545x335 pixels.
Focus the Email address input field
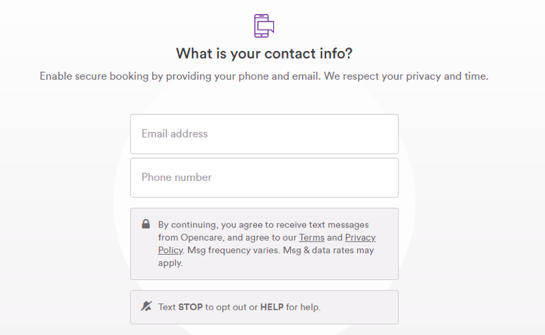pos(264,134)
